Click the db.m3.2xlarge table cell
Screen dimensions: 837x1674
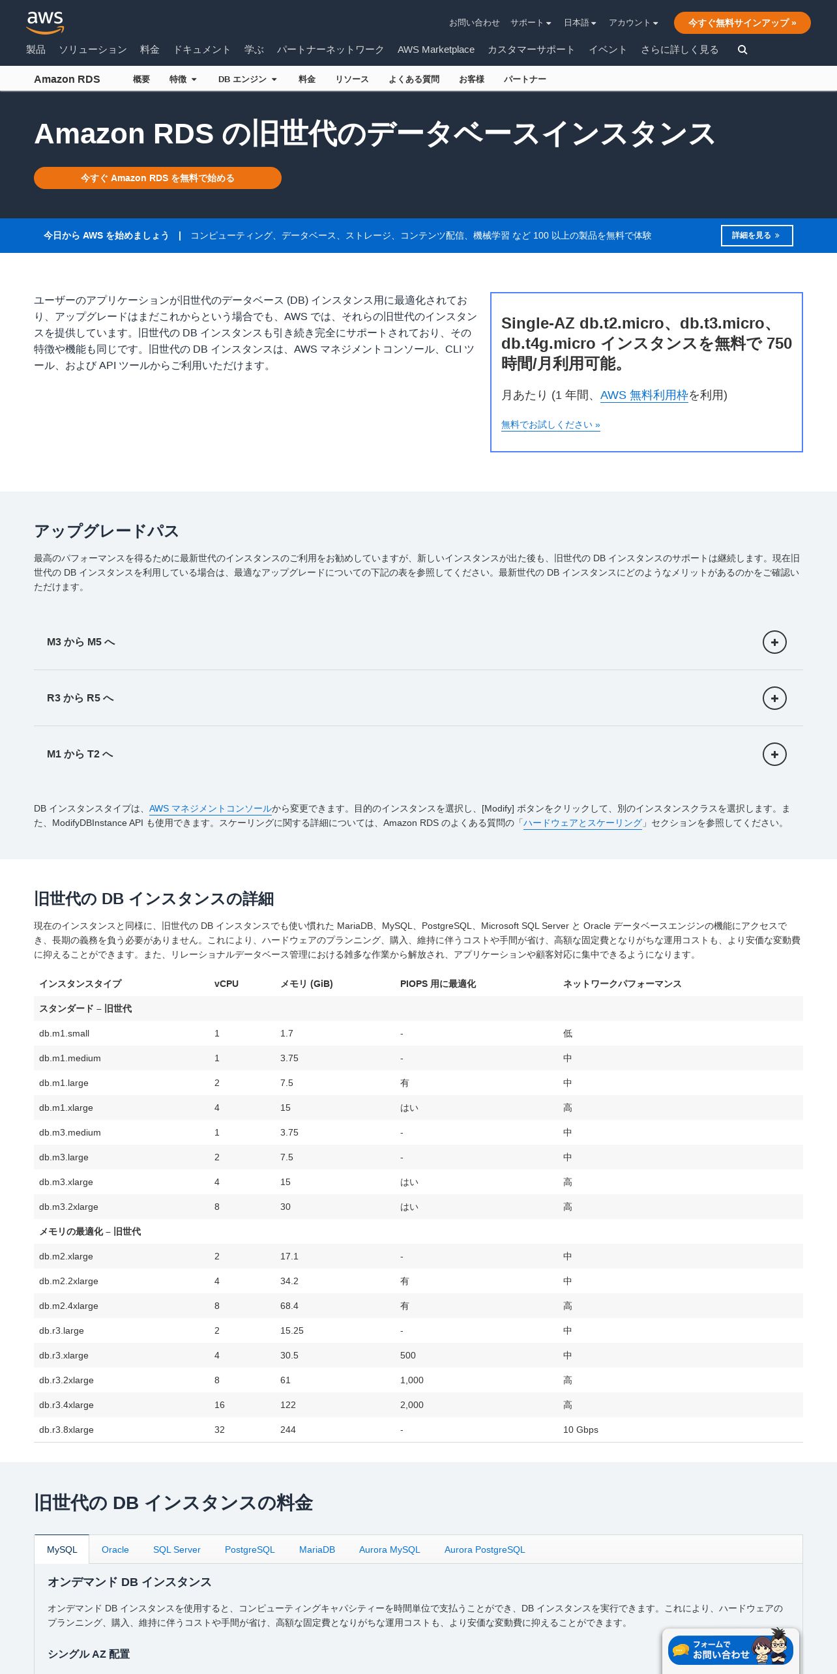(x=68, y=1207)
